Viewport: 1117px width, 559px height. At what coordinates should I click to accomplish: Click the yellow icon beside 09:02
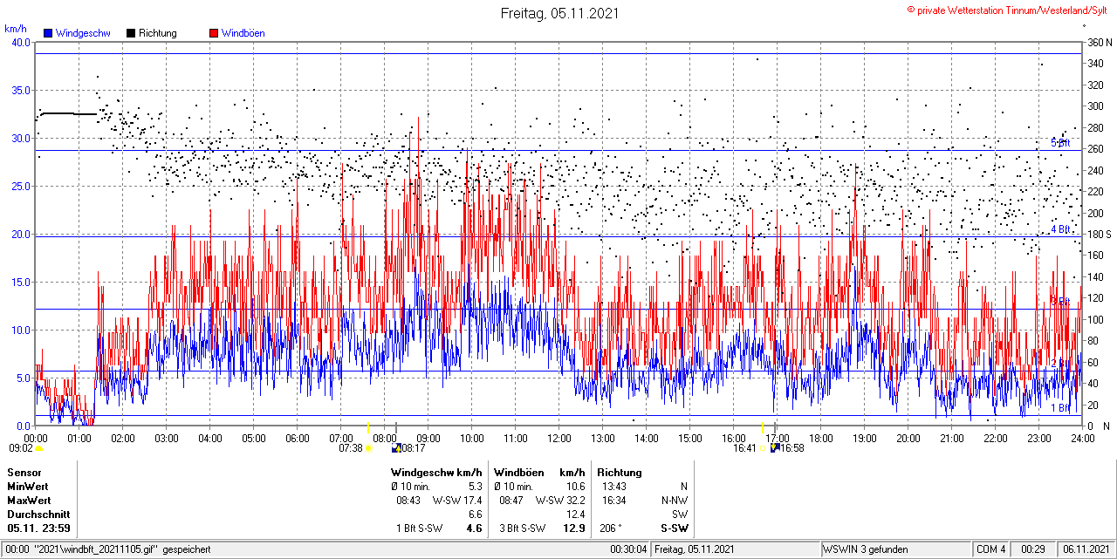38,448
